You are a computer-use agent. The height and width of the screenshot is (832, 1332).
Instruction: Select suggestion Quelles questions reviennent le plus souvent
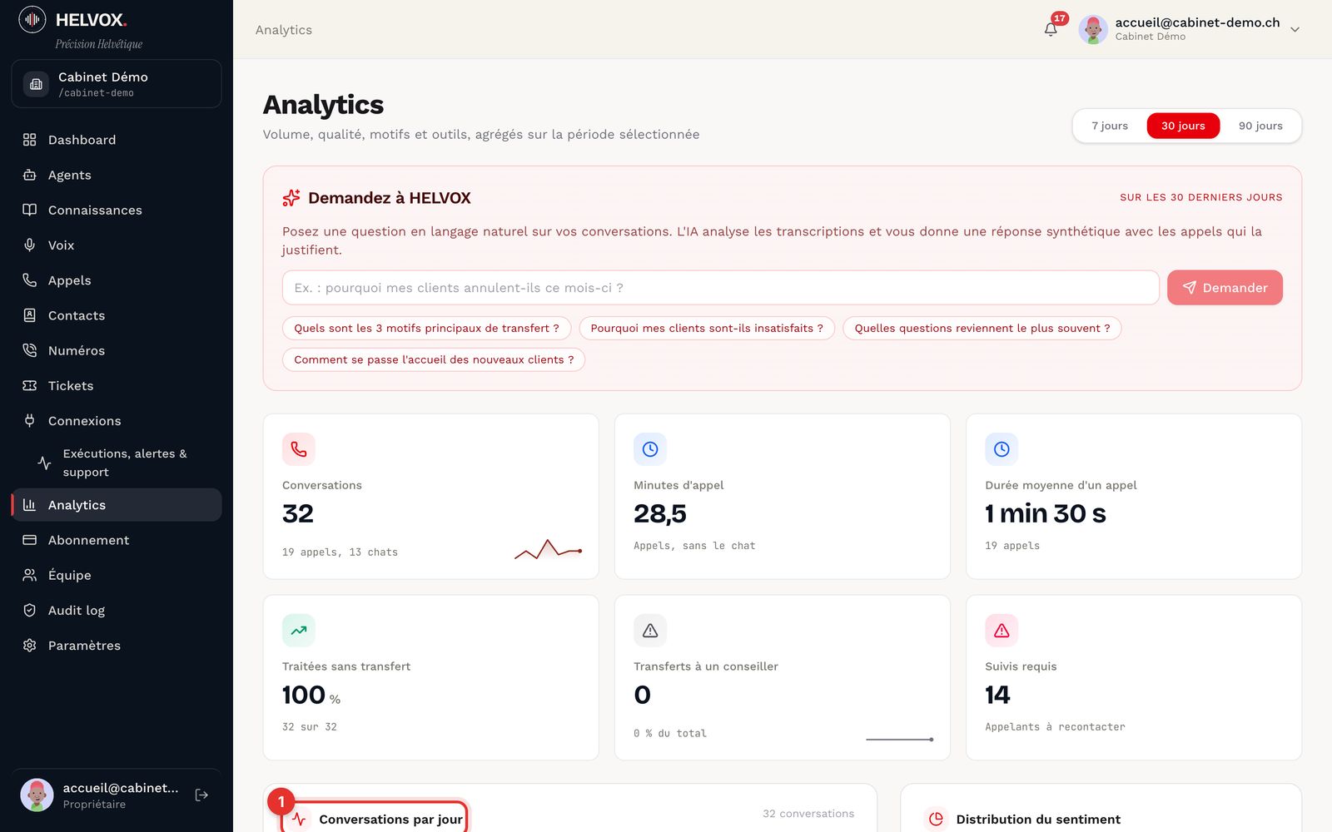(x=982, y=329)
